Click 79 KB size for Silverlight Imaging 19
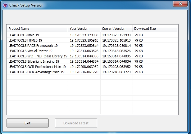The width and height of the screenshot is (191, 134). pos(139,61)
